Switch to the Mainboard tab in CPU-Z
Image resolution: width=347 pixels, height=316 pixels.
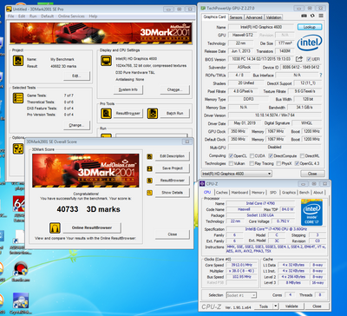(239, 193)
